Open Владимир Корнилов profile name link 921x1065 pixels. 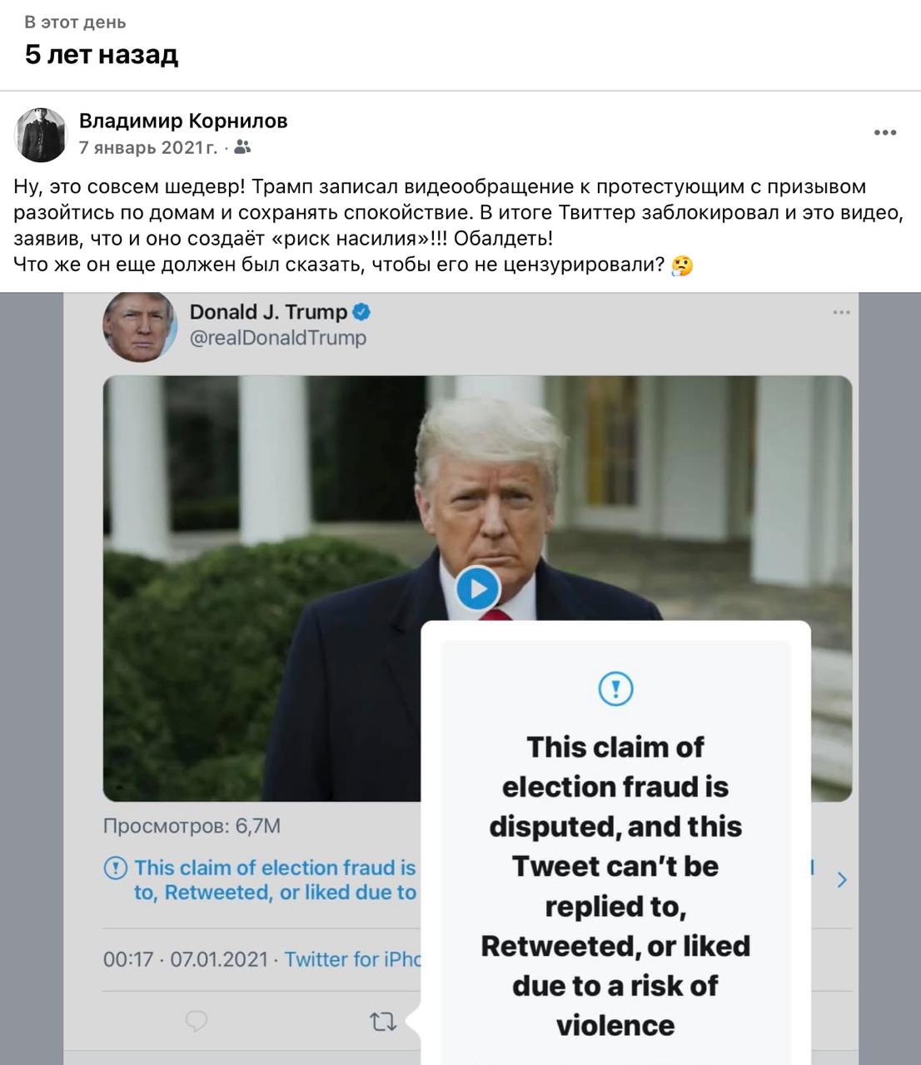pos(183,121)
